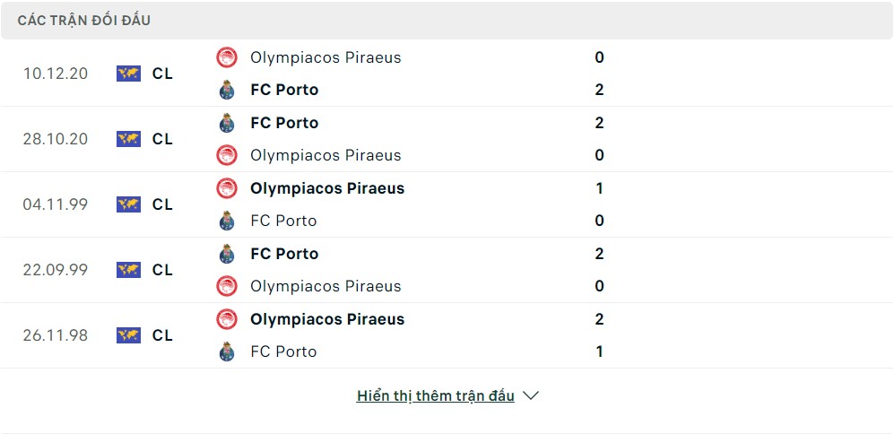The image size is (894, 434).
Task: Click the CL competition flag for 22.09.99
Action: point(129,270)
